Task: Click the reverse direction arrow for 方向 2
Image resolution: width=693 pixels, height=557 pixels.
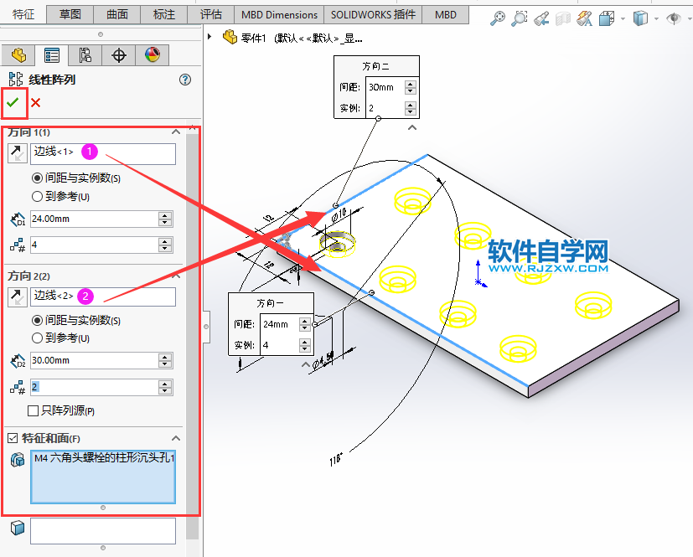Action: pos(17,296)
